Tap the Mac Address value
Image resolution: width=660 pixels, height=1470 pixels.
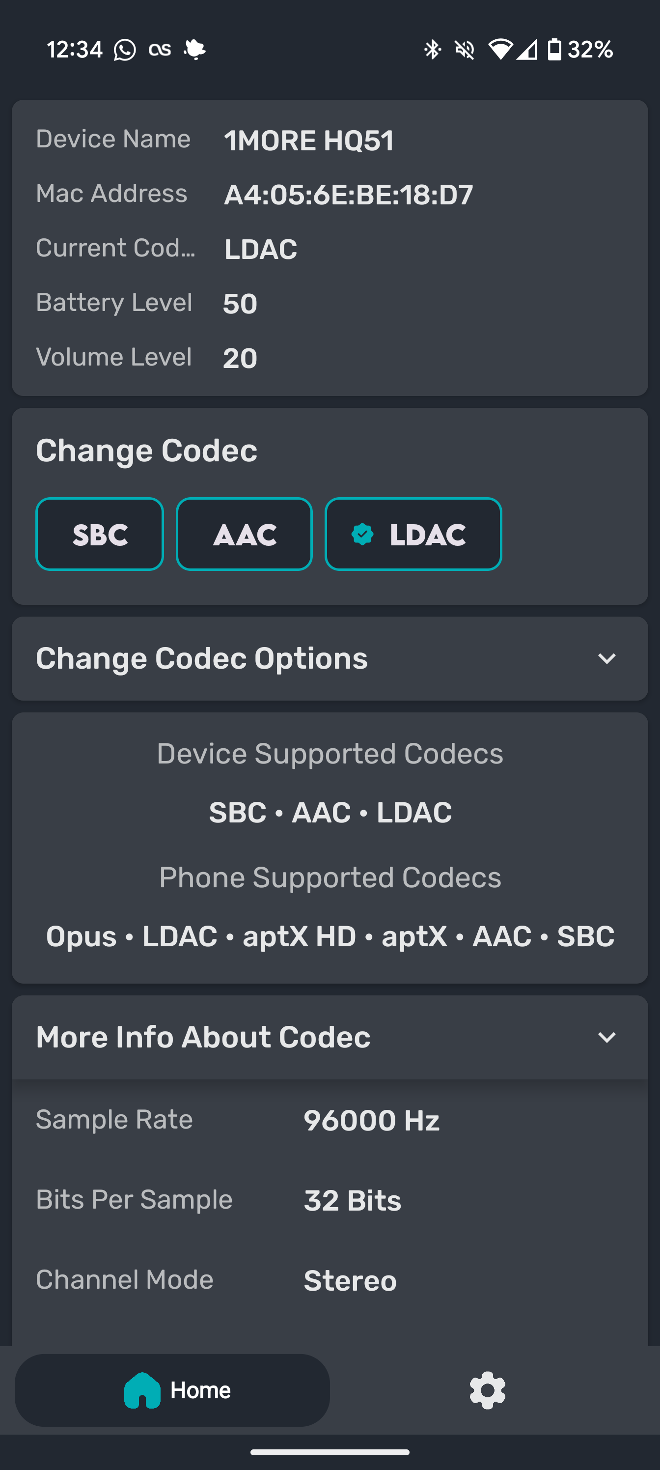point(349,195)
